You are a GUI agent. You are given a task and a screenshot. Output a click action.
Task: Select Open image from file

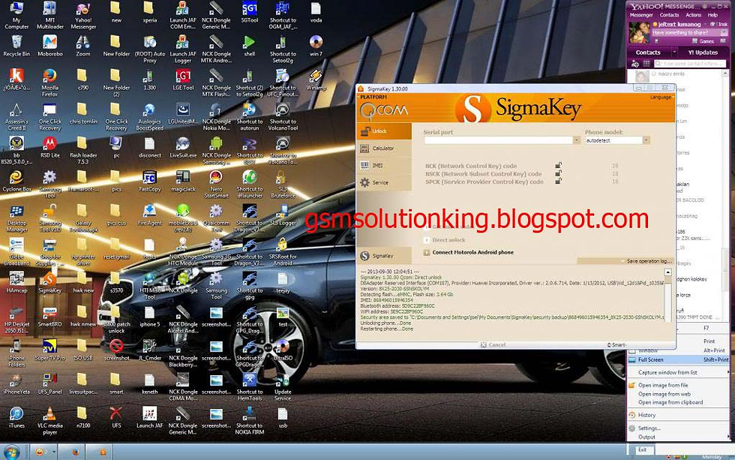tap(678, 385)
